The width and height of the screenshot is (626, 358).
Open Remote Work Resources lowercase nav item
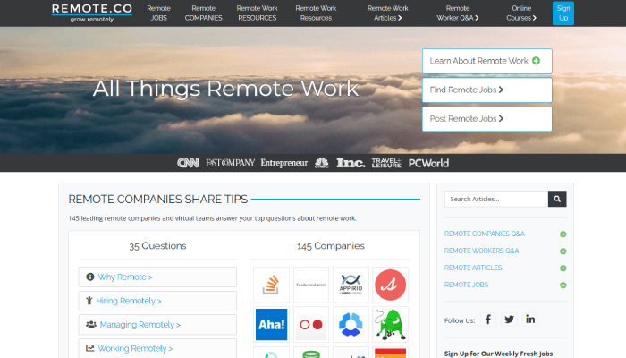click(316, 13)
